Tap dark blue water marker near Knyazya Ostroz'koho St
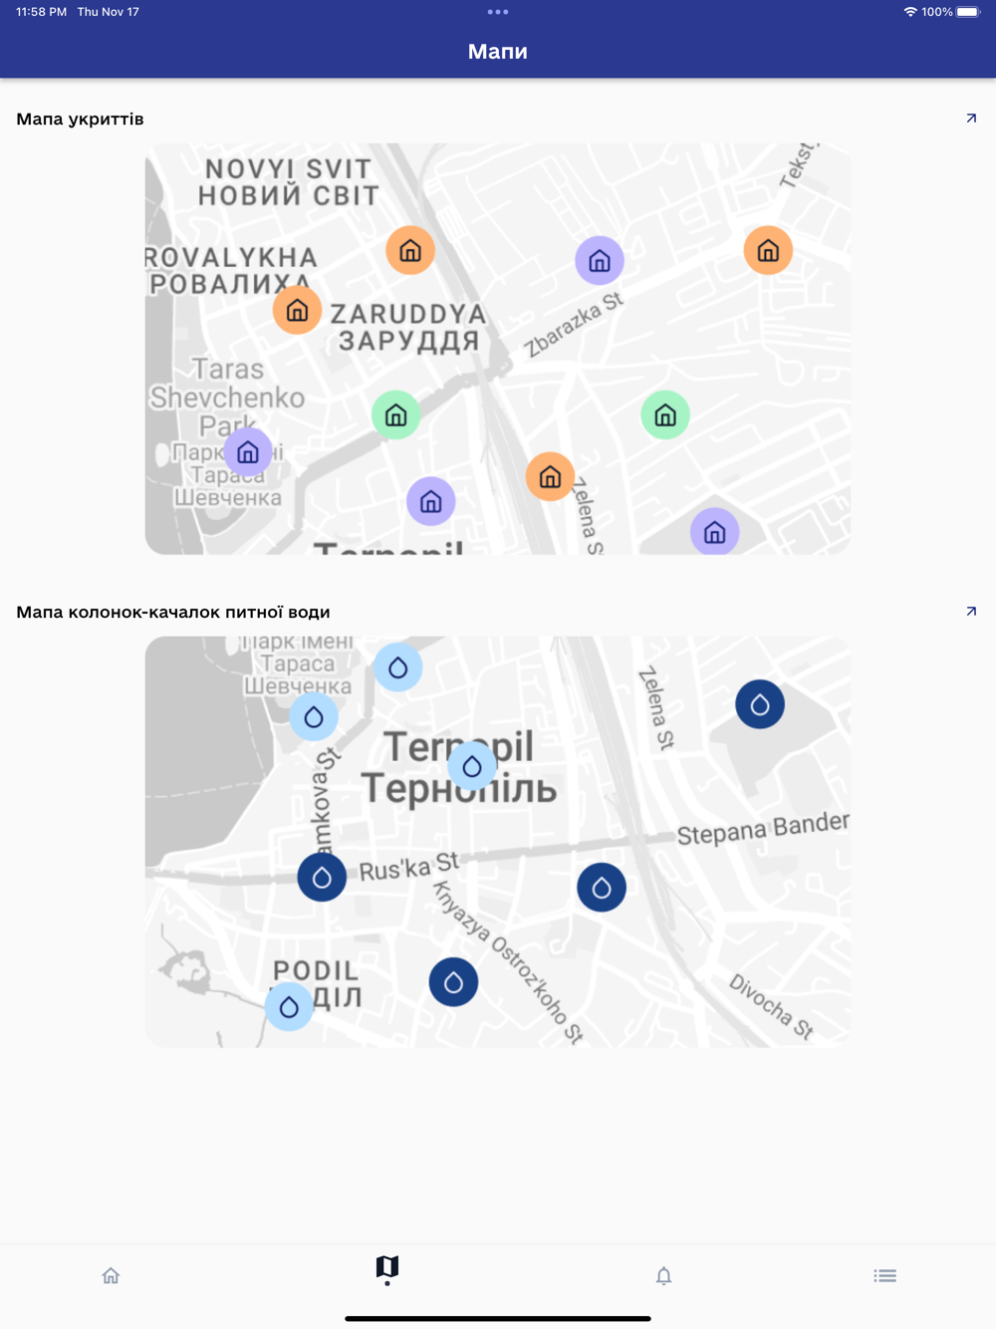 [x=453, y=982]
